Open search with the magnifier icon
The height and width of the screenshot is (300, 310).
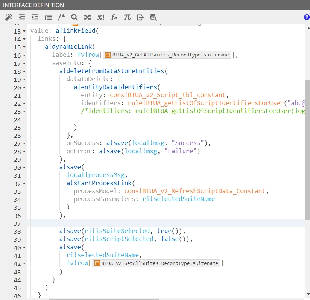coord(74,17)
